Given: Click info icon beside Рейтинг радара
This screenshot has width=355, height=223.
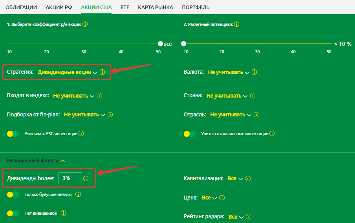Looking at the screenshot, I should click(x=248, y=217).
